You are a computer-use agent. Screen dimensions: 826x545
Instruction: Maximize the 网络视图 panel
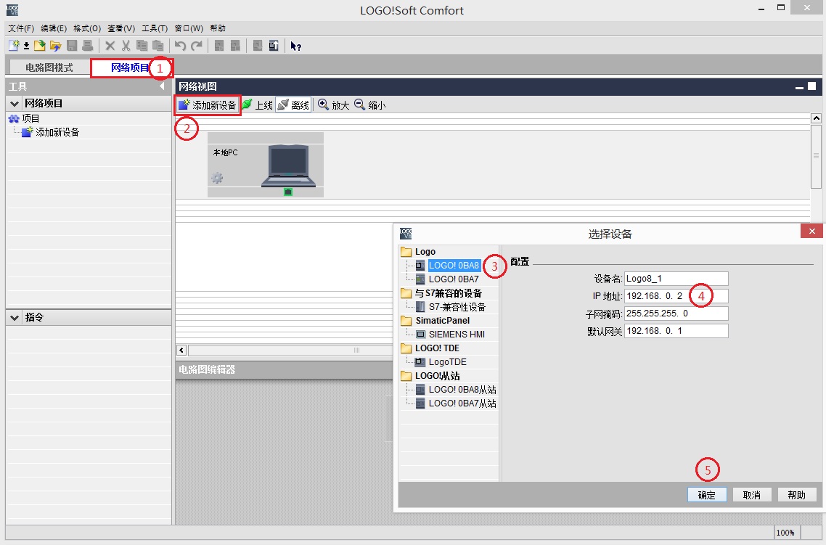point(811,86)
